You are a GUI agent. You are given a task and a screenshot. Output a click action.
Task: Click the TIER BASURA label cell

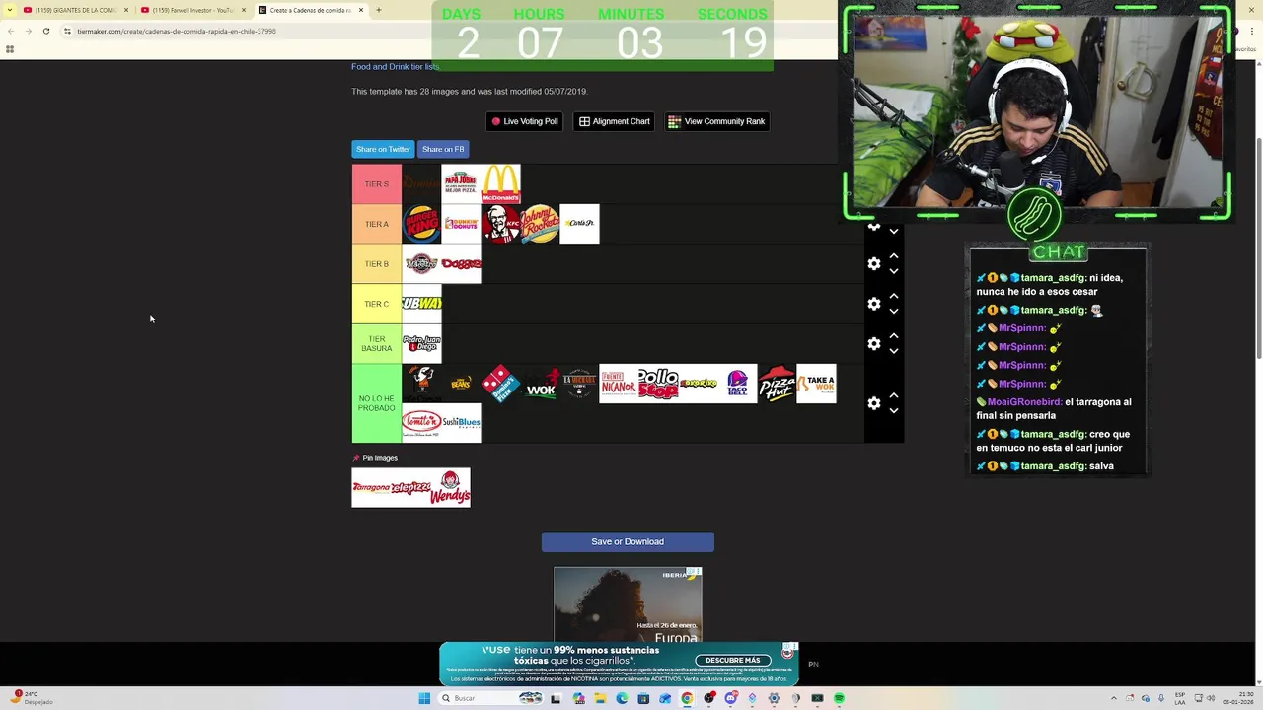click(377, 343)
